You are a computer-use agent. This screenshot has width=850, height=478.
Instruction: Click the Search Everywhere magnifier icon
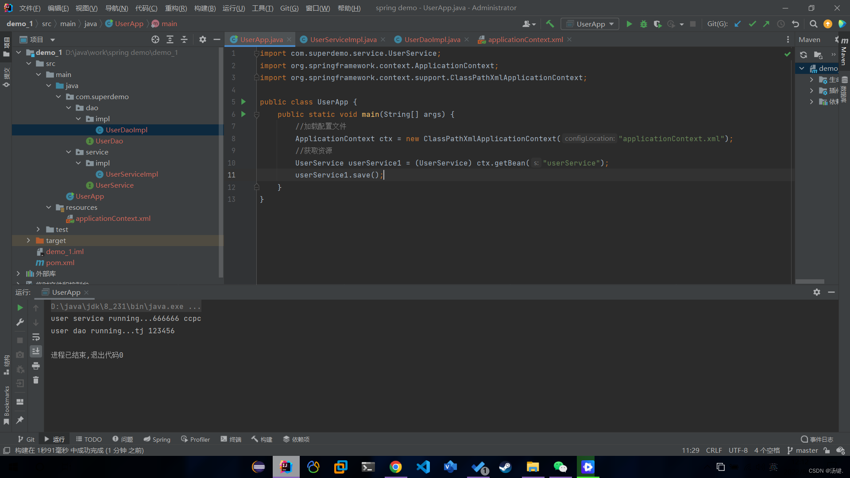point(813,24)
